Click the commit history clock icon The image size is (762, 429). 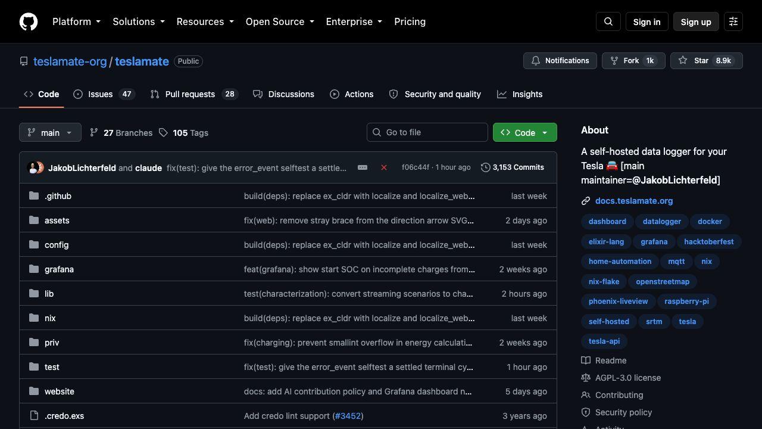[x=486, y=167]
